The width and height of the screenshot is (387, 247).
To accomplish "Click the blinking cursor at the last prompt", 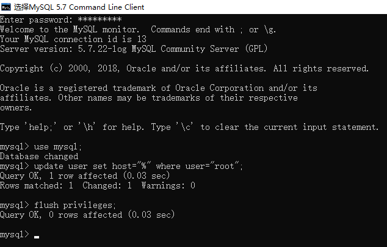I will 37,237.
